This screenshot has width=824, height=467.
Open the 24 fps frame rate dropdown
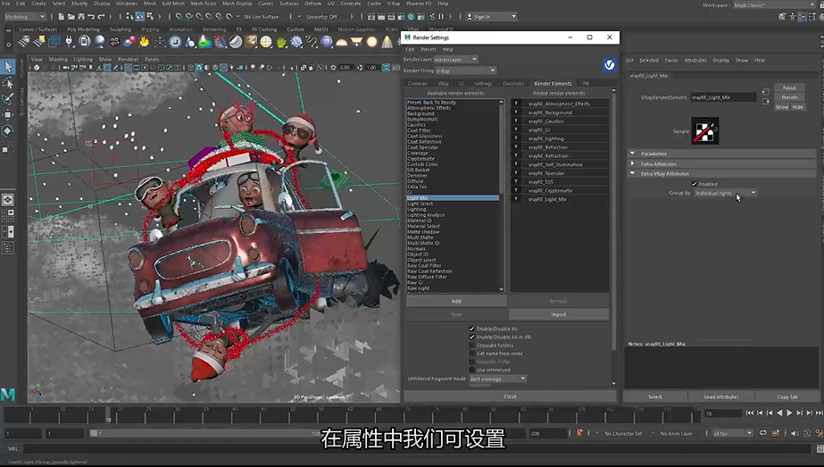733,433
